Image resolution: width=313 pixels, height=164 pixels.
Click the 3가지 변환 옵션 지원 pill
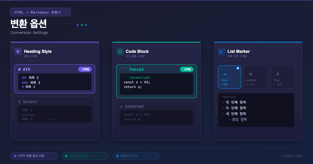point(34,156)
